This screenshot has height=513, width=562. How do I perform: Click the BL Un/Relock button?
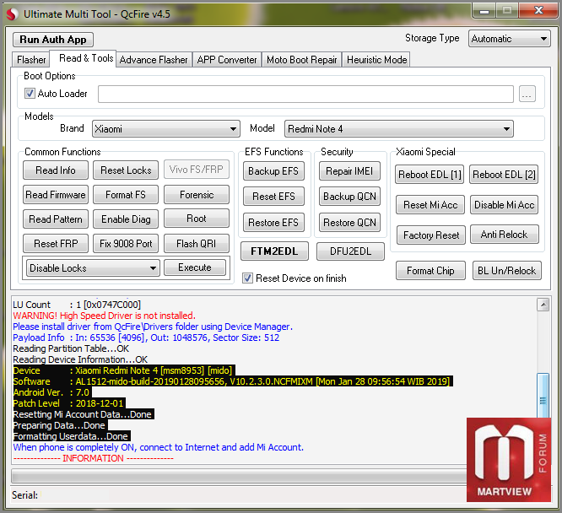[x=507, y=271]
